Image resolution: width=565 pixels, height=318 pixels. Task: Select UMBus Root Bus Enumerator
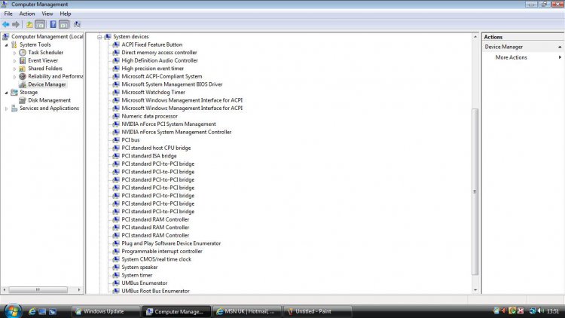(x=155, y=291)
